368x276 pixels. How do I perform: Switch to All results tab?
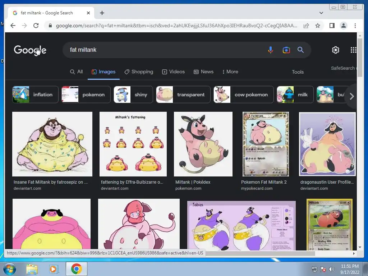77,72
